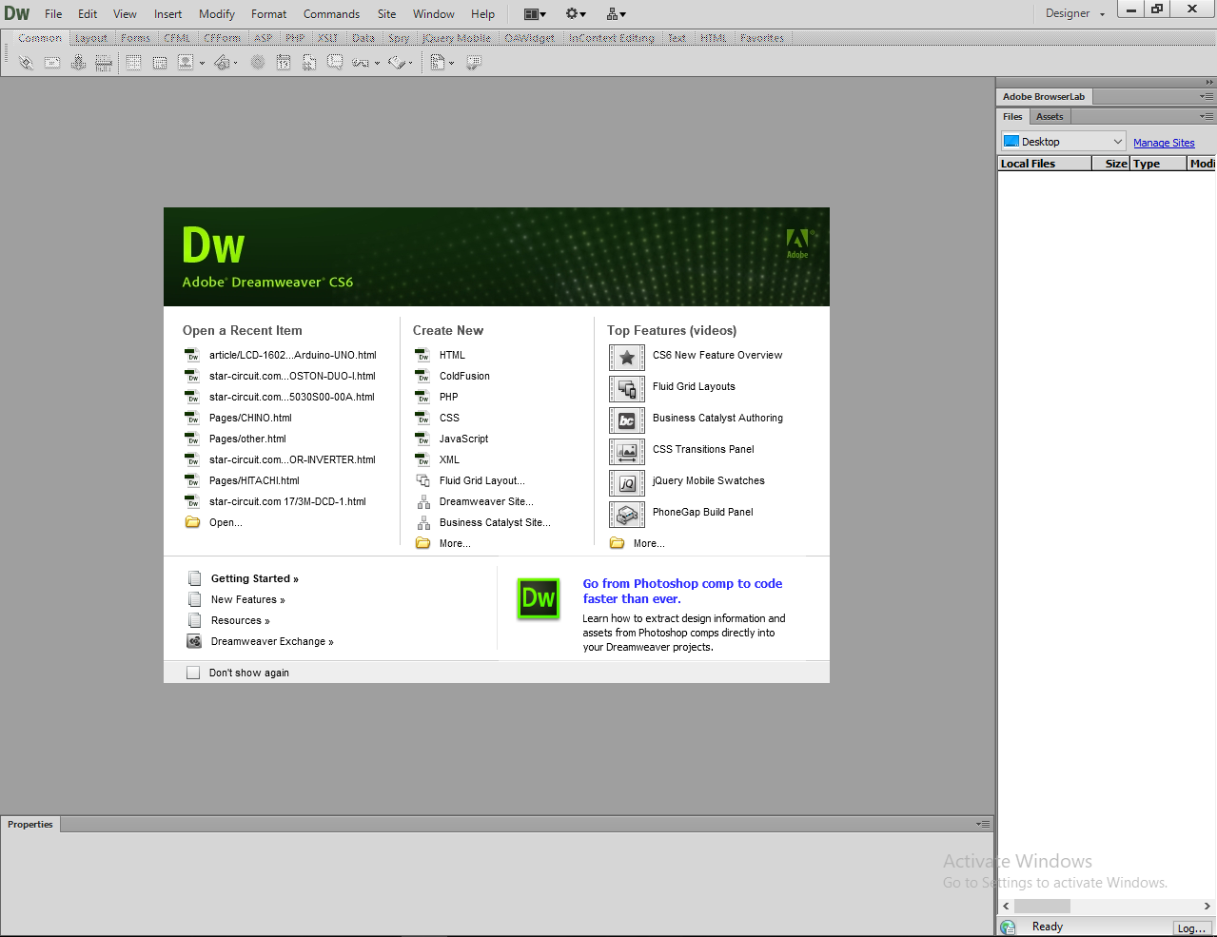Click the Business Catalyst Authoring video icon
The image size is (1217, 937).
click(627, 420)
